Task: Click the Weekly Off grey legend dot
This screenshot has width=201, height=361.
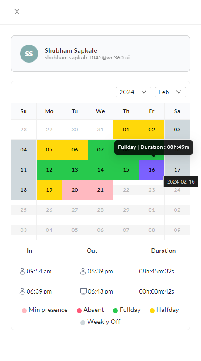Action: (x=83, y=323)
